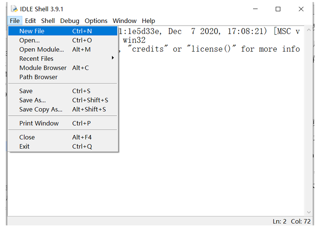
Task: Open the Debug menu
Action: click(70, 21)
